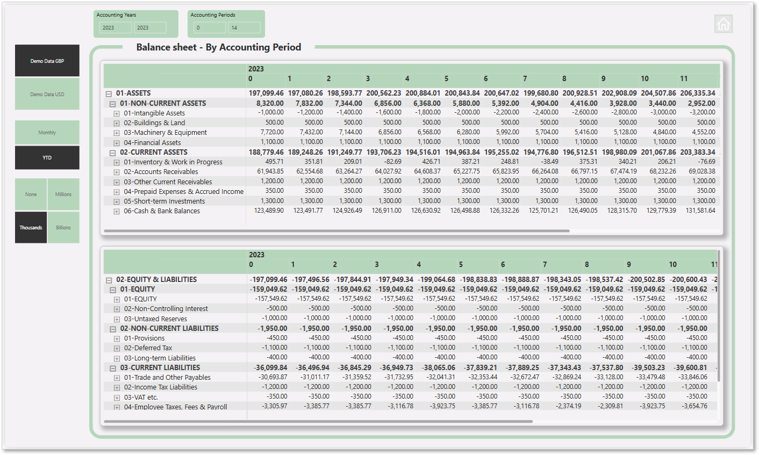Screen dimensions: 759x455
Task: Select period 11 column header in assets table
Action: pyautogui.click(x=684, y=78)
